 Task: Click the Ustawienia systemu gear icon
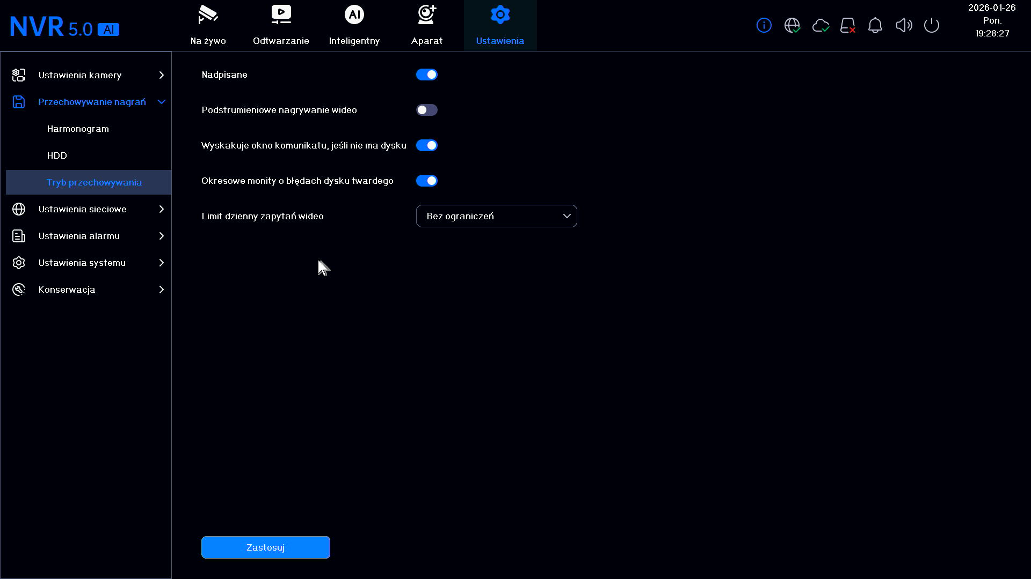[x=19, y=263]
